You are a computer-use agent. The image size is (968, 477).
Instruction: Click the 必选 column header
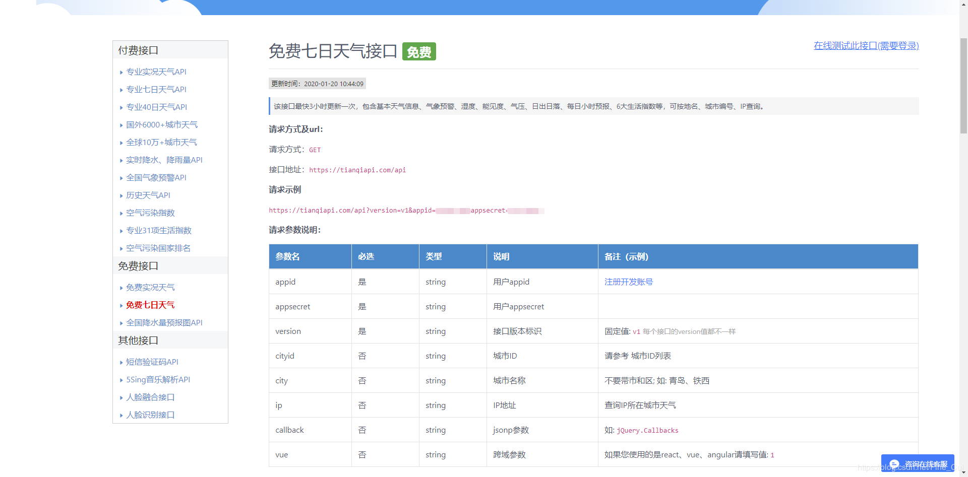385,257
